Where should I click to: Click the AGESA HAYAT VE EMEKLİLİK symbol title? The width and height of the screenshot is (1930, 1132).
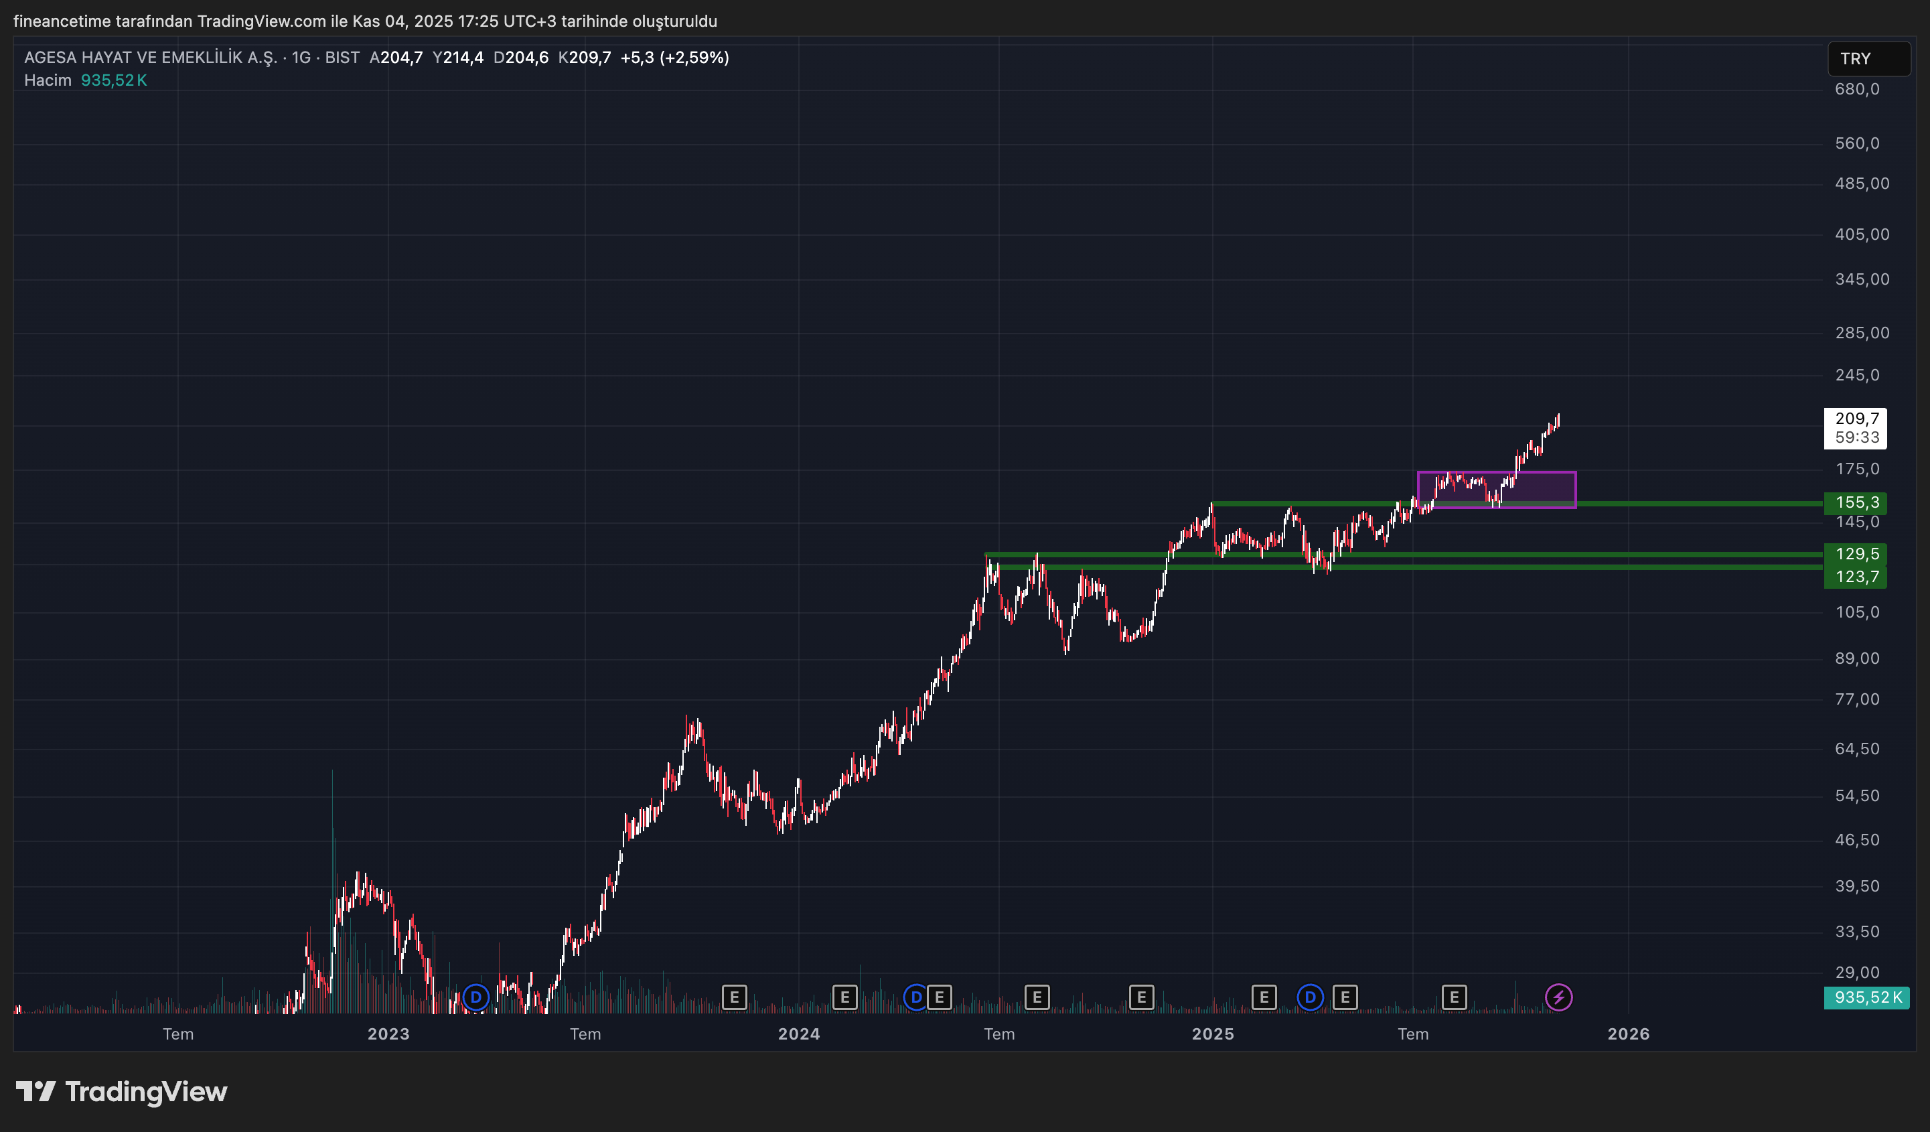(x=150, y=58)
